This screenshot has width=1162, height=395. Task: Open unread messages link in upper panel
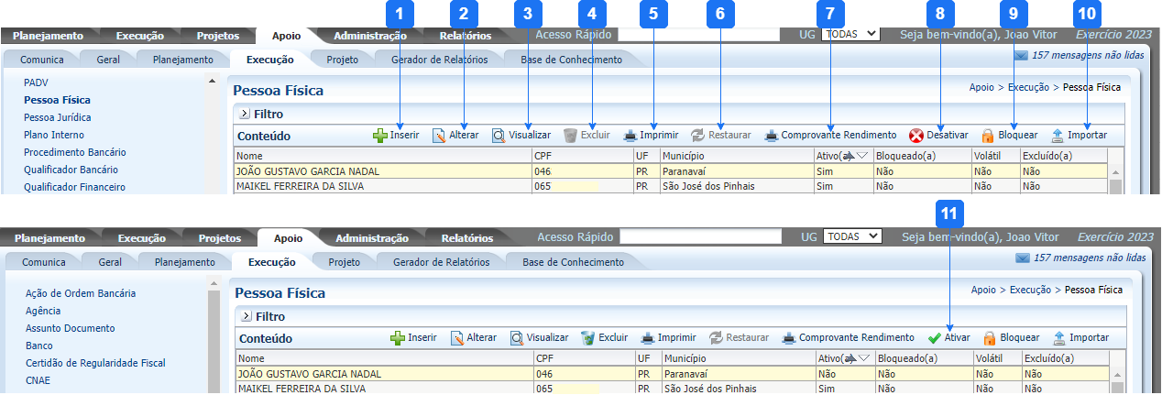[1088, 55]
